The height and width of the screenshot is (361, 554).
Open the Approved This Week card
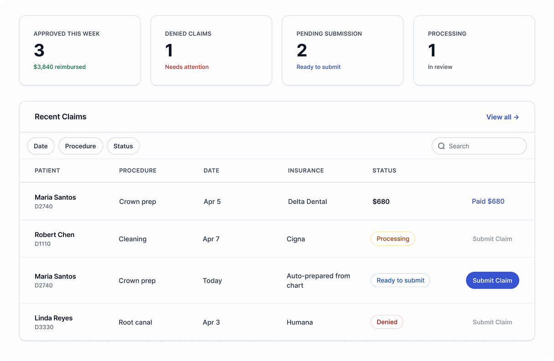tap(80, 51)
